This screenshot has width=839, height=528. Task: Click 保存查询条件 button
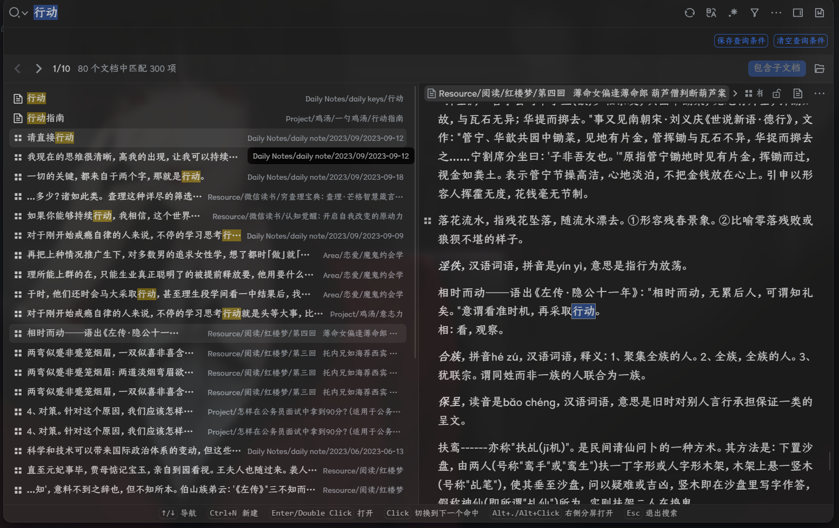coord(741,40)
